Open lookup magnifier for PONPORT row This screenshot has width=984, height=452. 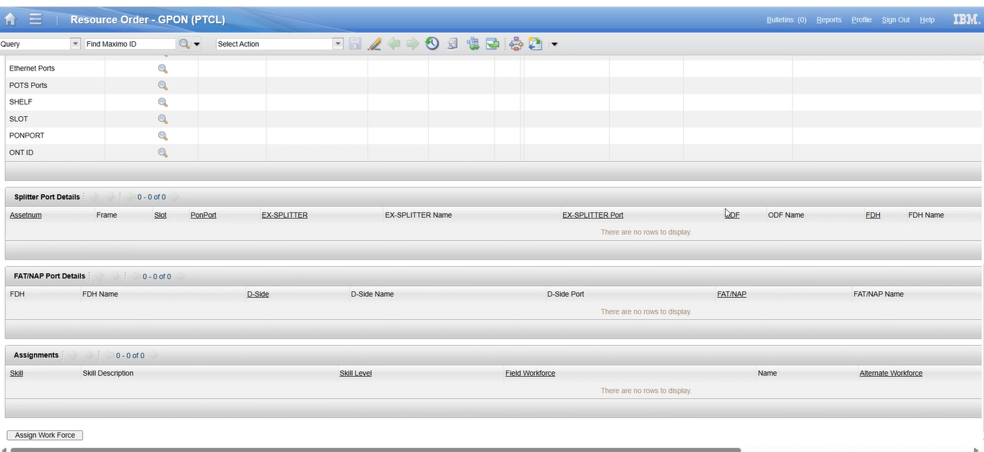click(x=162, y=136)
